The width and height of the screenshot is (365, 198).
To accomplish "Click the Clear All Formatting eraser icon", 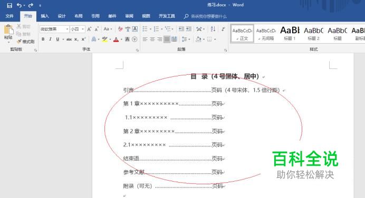I will click(x=120, y=29).
